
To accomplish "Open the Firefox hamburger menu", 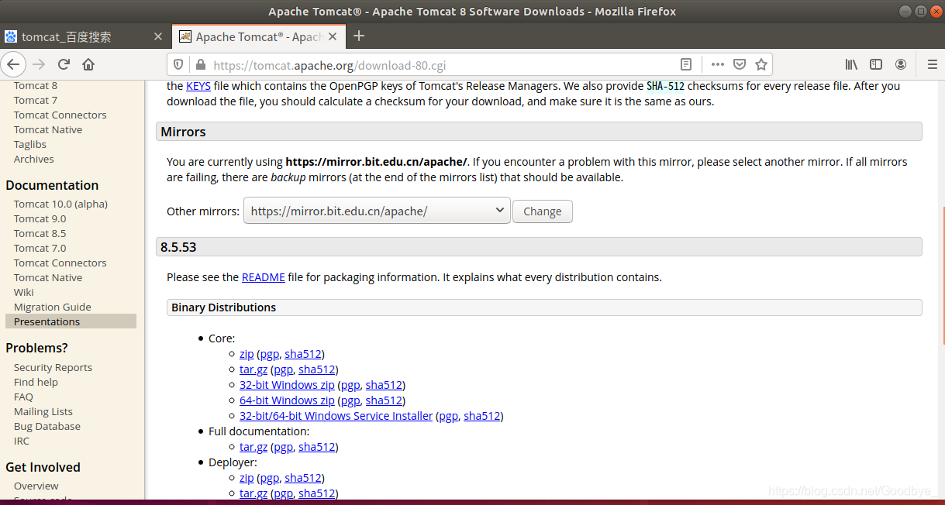I will (933, 64).
